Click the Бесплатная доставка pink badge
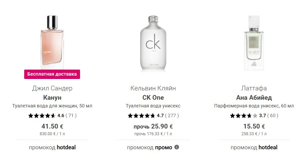Screen dimensions: 304x167 click(52, 74)
